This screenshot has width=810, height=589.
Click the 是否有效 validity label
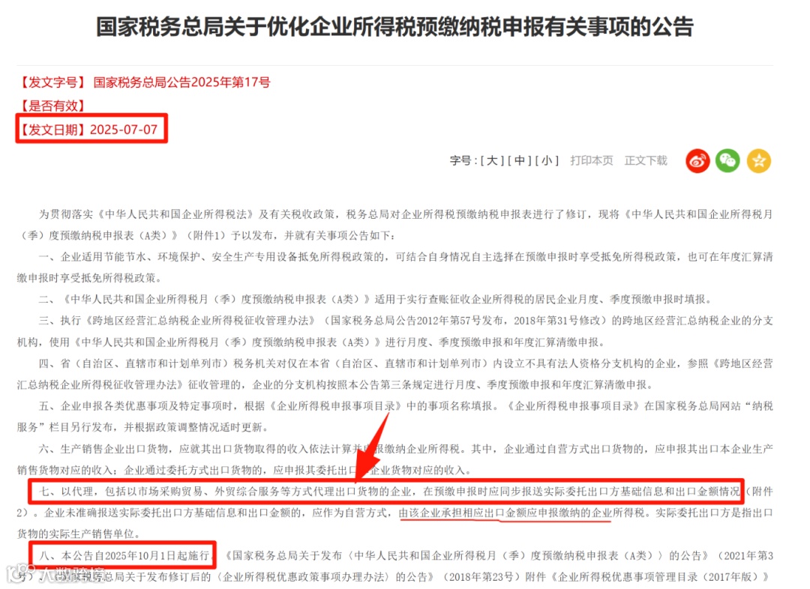click(51, 106)
